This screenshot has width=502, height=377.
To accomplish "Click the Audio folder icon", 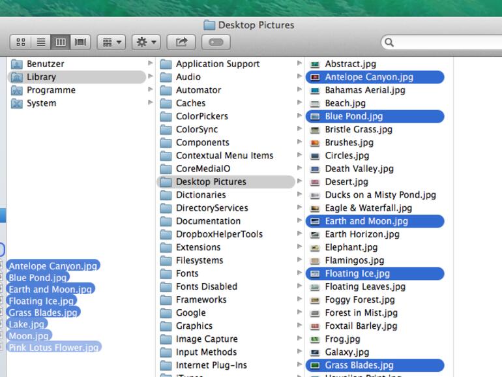I will (166, 77).
